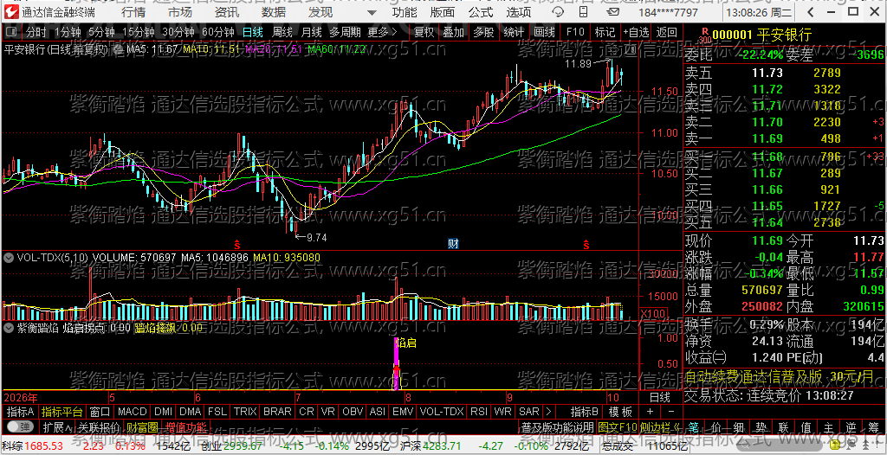887x455 pixels.
Task: Open 指标A indicator group
Action: (x=21, y=412)
